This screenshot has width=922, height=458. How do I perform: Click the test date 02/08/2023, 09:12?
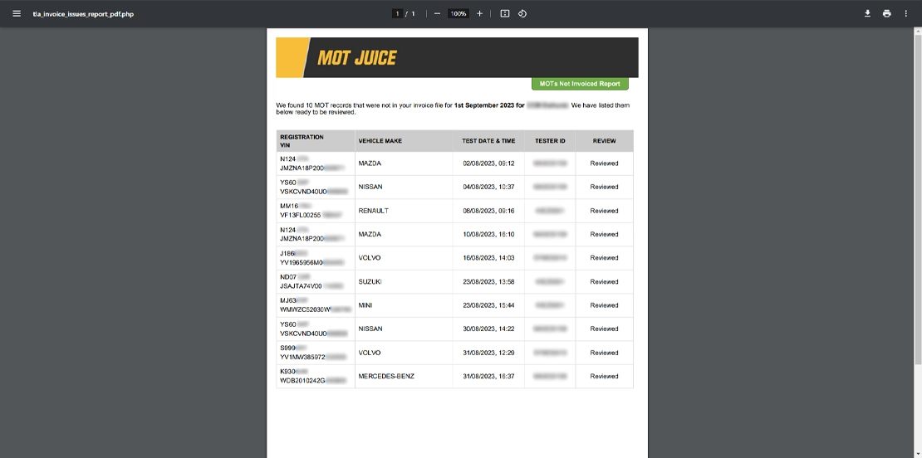click(x=488, y=163)
